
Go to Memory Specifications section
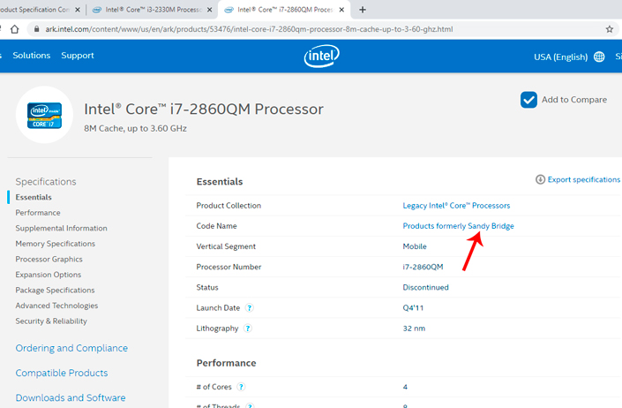[55, 244]
